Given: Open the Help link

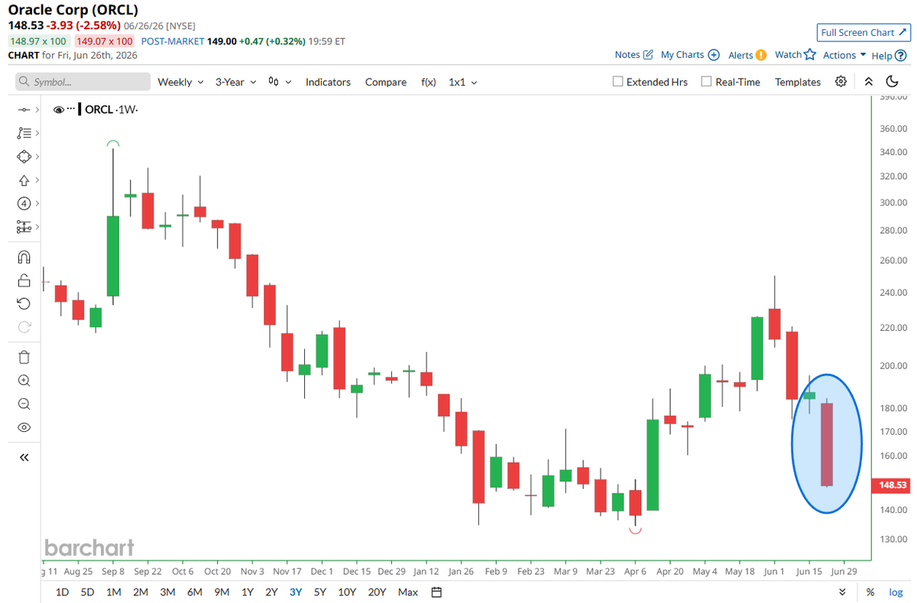Looking at the screenshot, I should (889, 55).
